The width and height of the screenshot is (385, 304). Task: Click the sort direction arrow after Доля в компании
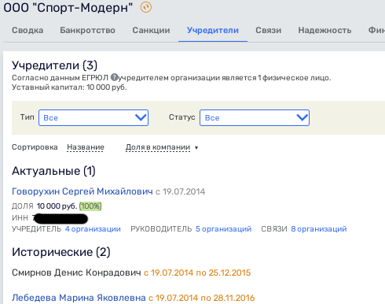pos(196,148)
